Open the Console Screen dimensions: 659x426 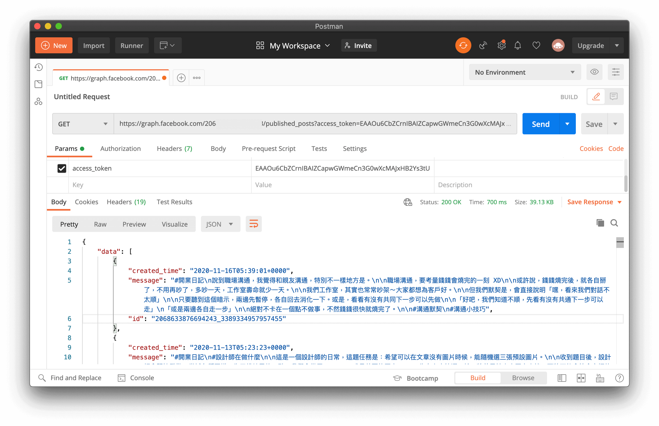tap(136, 378)
